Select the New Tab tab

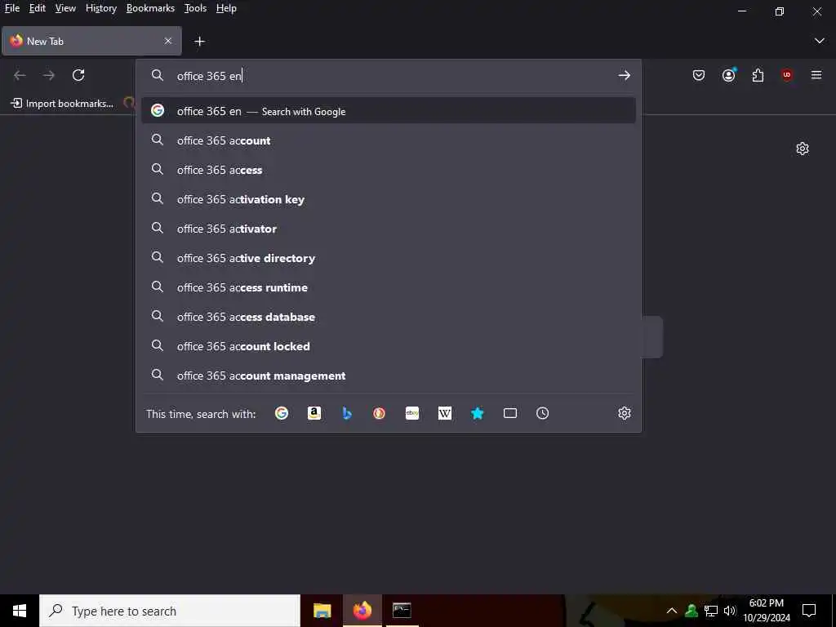click(91, 41)
